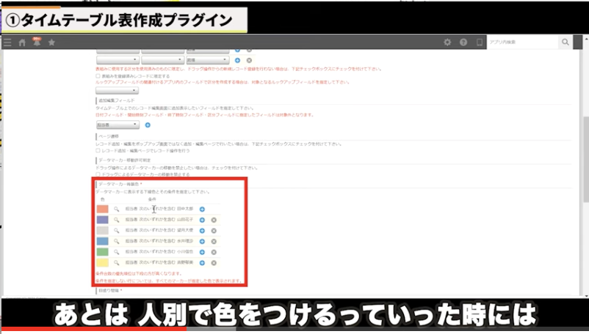This screenshot has height=334, width=589.
Task: Enable record editing on add/edit page checkbox
Action: (x=98, y=150)
